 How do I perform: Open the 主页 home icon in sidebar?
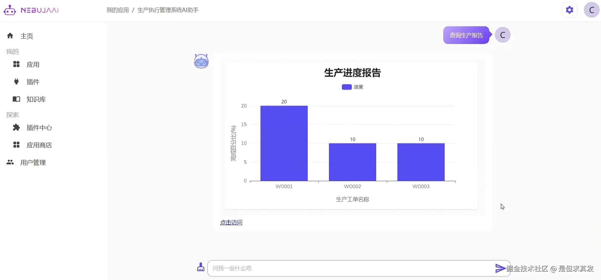coord(10,35)
